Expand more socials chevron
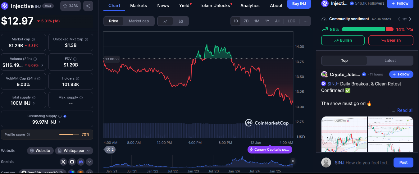 89,162
